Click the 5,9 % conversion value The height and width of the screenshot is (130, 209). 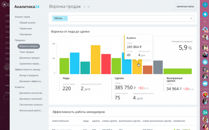coord(185,48)
